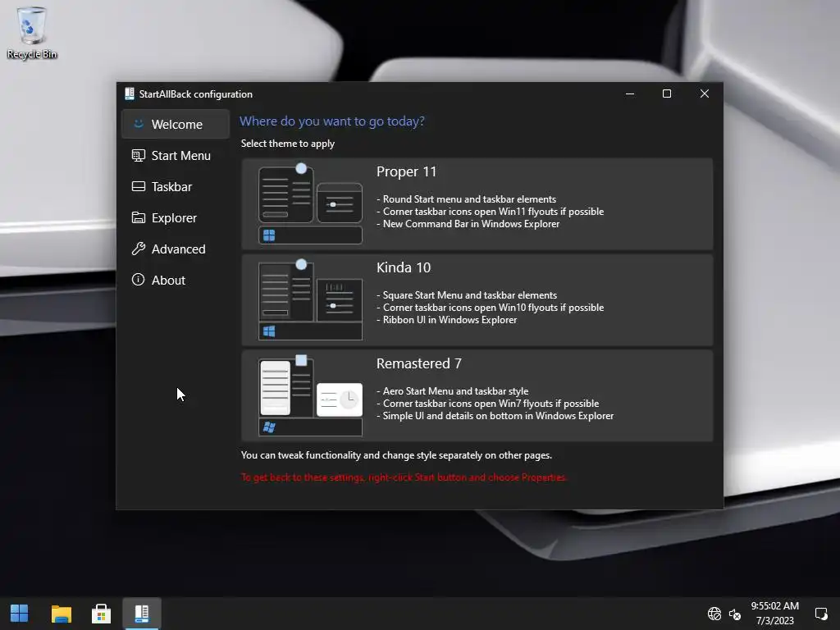Click the StartAllBack taskbar icon
Screen dimensions: 840x630
(x=141, y=614)
